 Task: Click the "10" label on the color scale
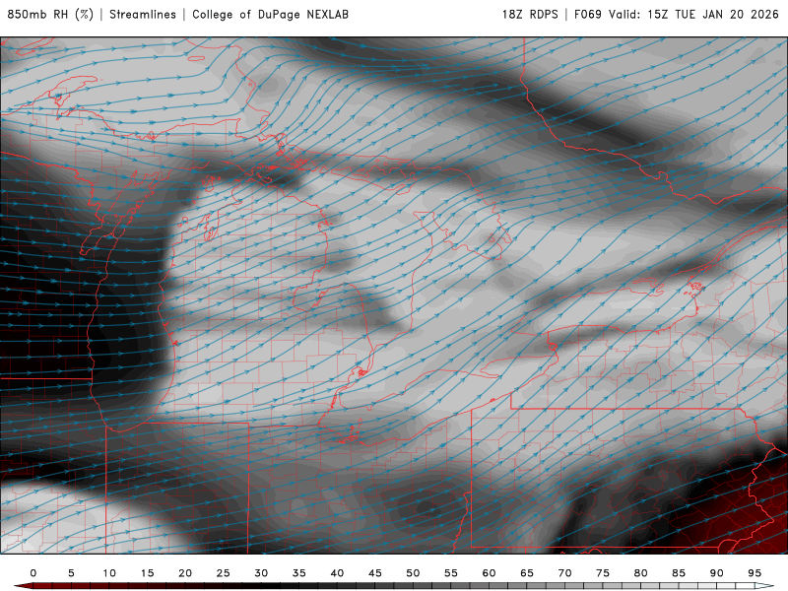point(109,573)
